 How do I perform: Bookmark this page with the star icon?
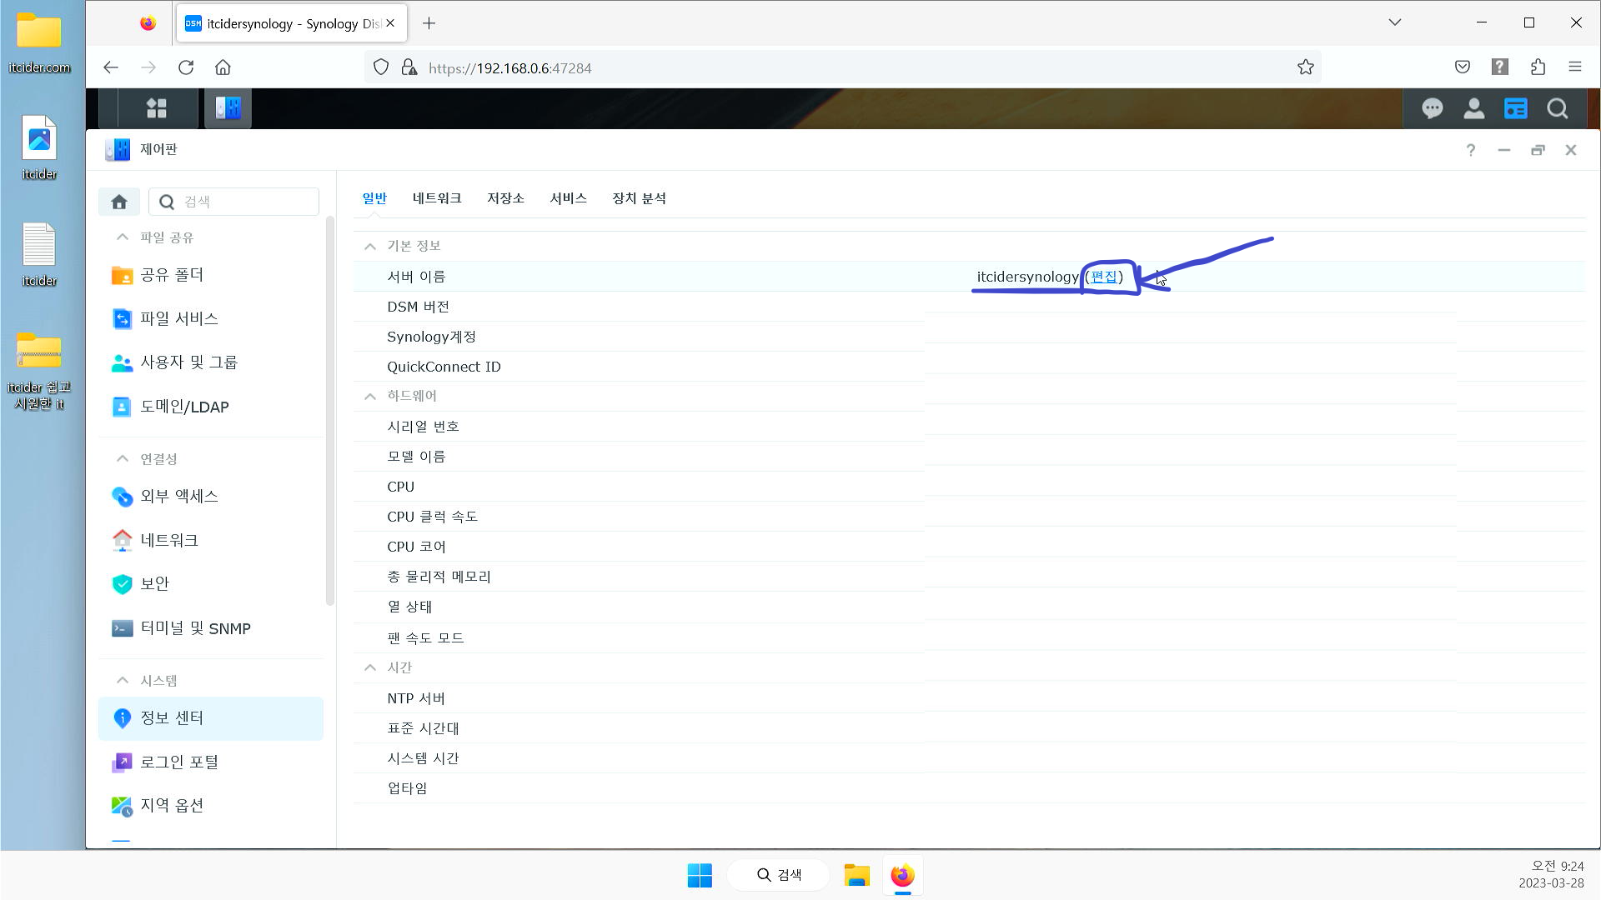(x=1305, y=67)
